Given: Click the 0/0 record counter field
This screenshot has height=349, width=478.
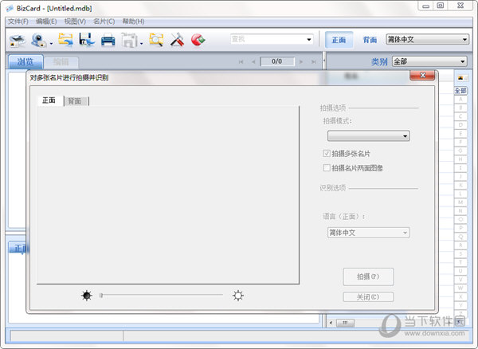Looking at the screenshot, I should (x=277, y=61).
